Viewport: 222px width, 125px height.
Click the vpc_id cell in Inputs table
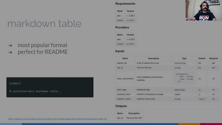click(120, 68)
